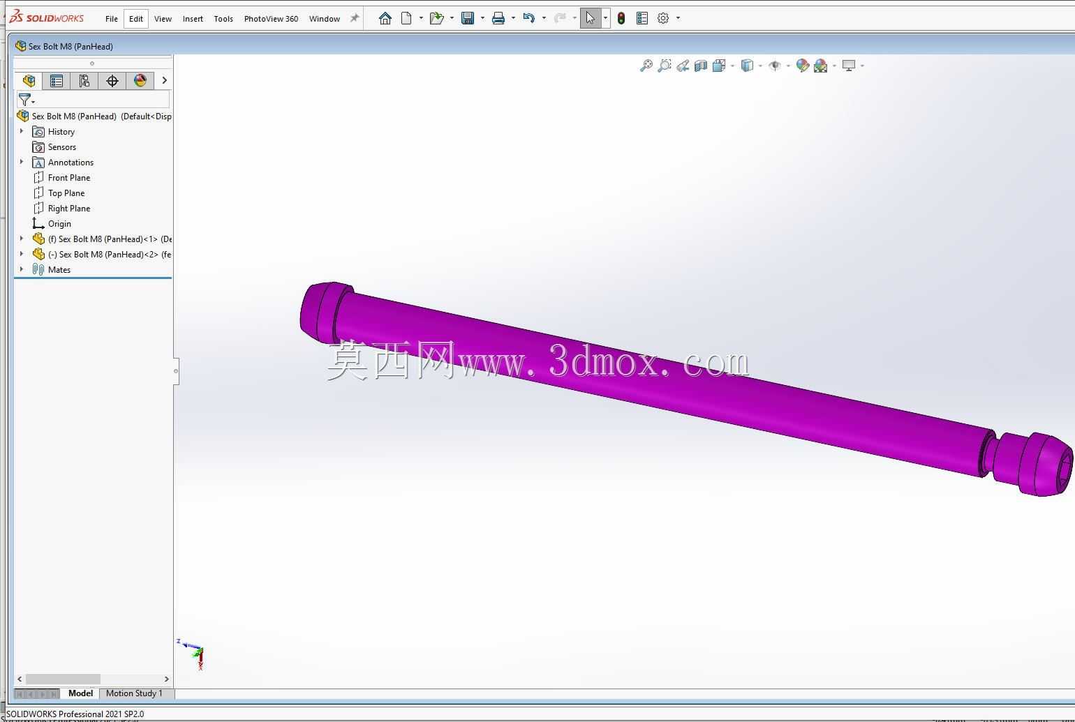Switch to DisplayManager color ball tab
The width and height of the screenshot is (1075, 722).
coord(140,81)
